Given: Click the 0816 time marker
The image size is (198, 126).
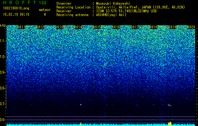Looking at the screenshot, I should pos(116,27).
